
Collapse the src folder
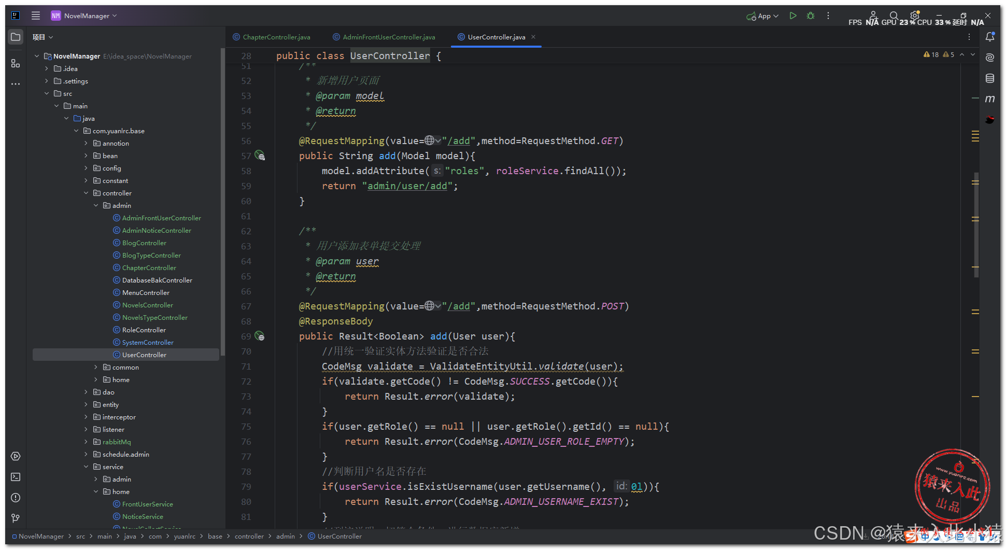[x=46, y=93]
